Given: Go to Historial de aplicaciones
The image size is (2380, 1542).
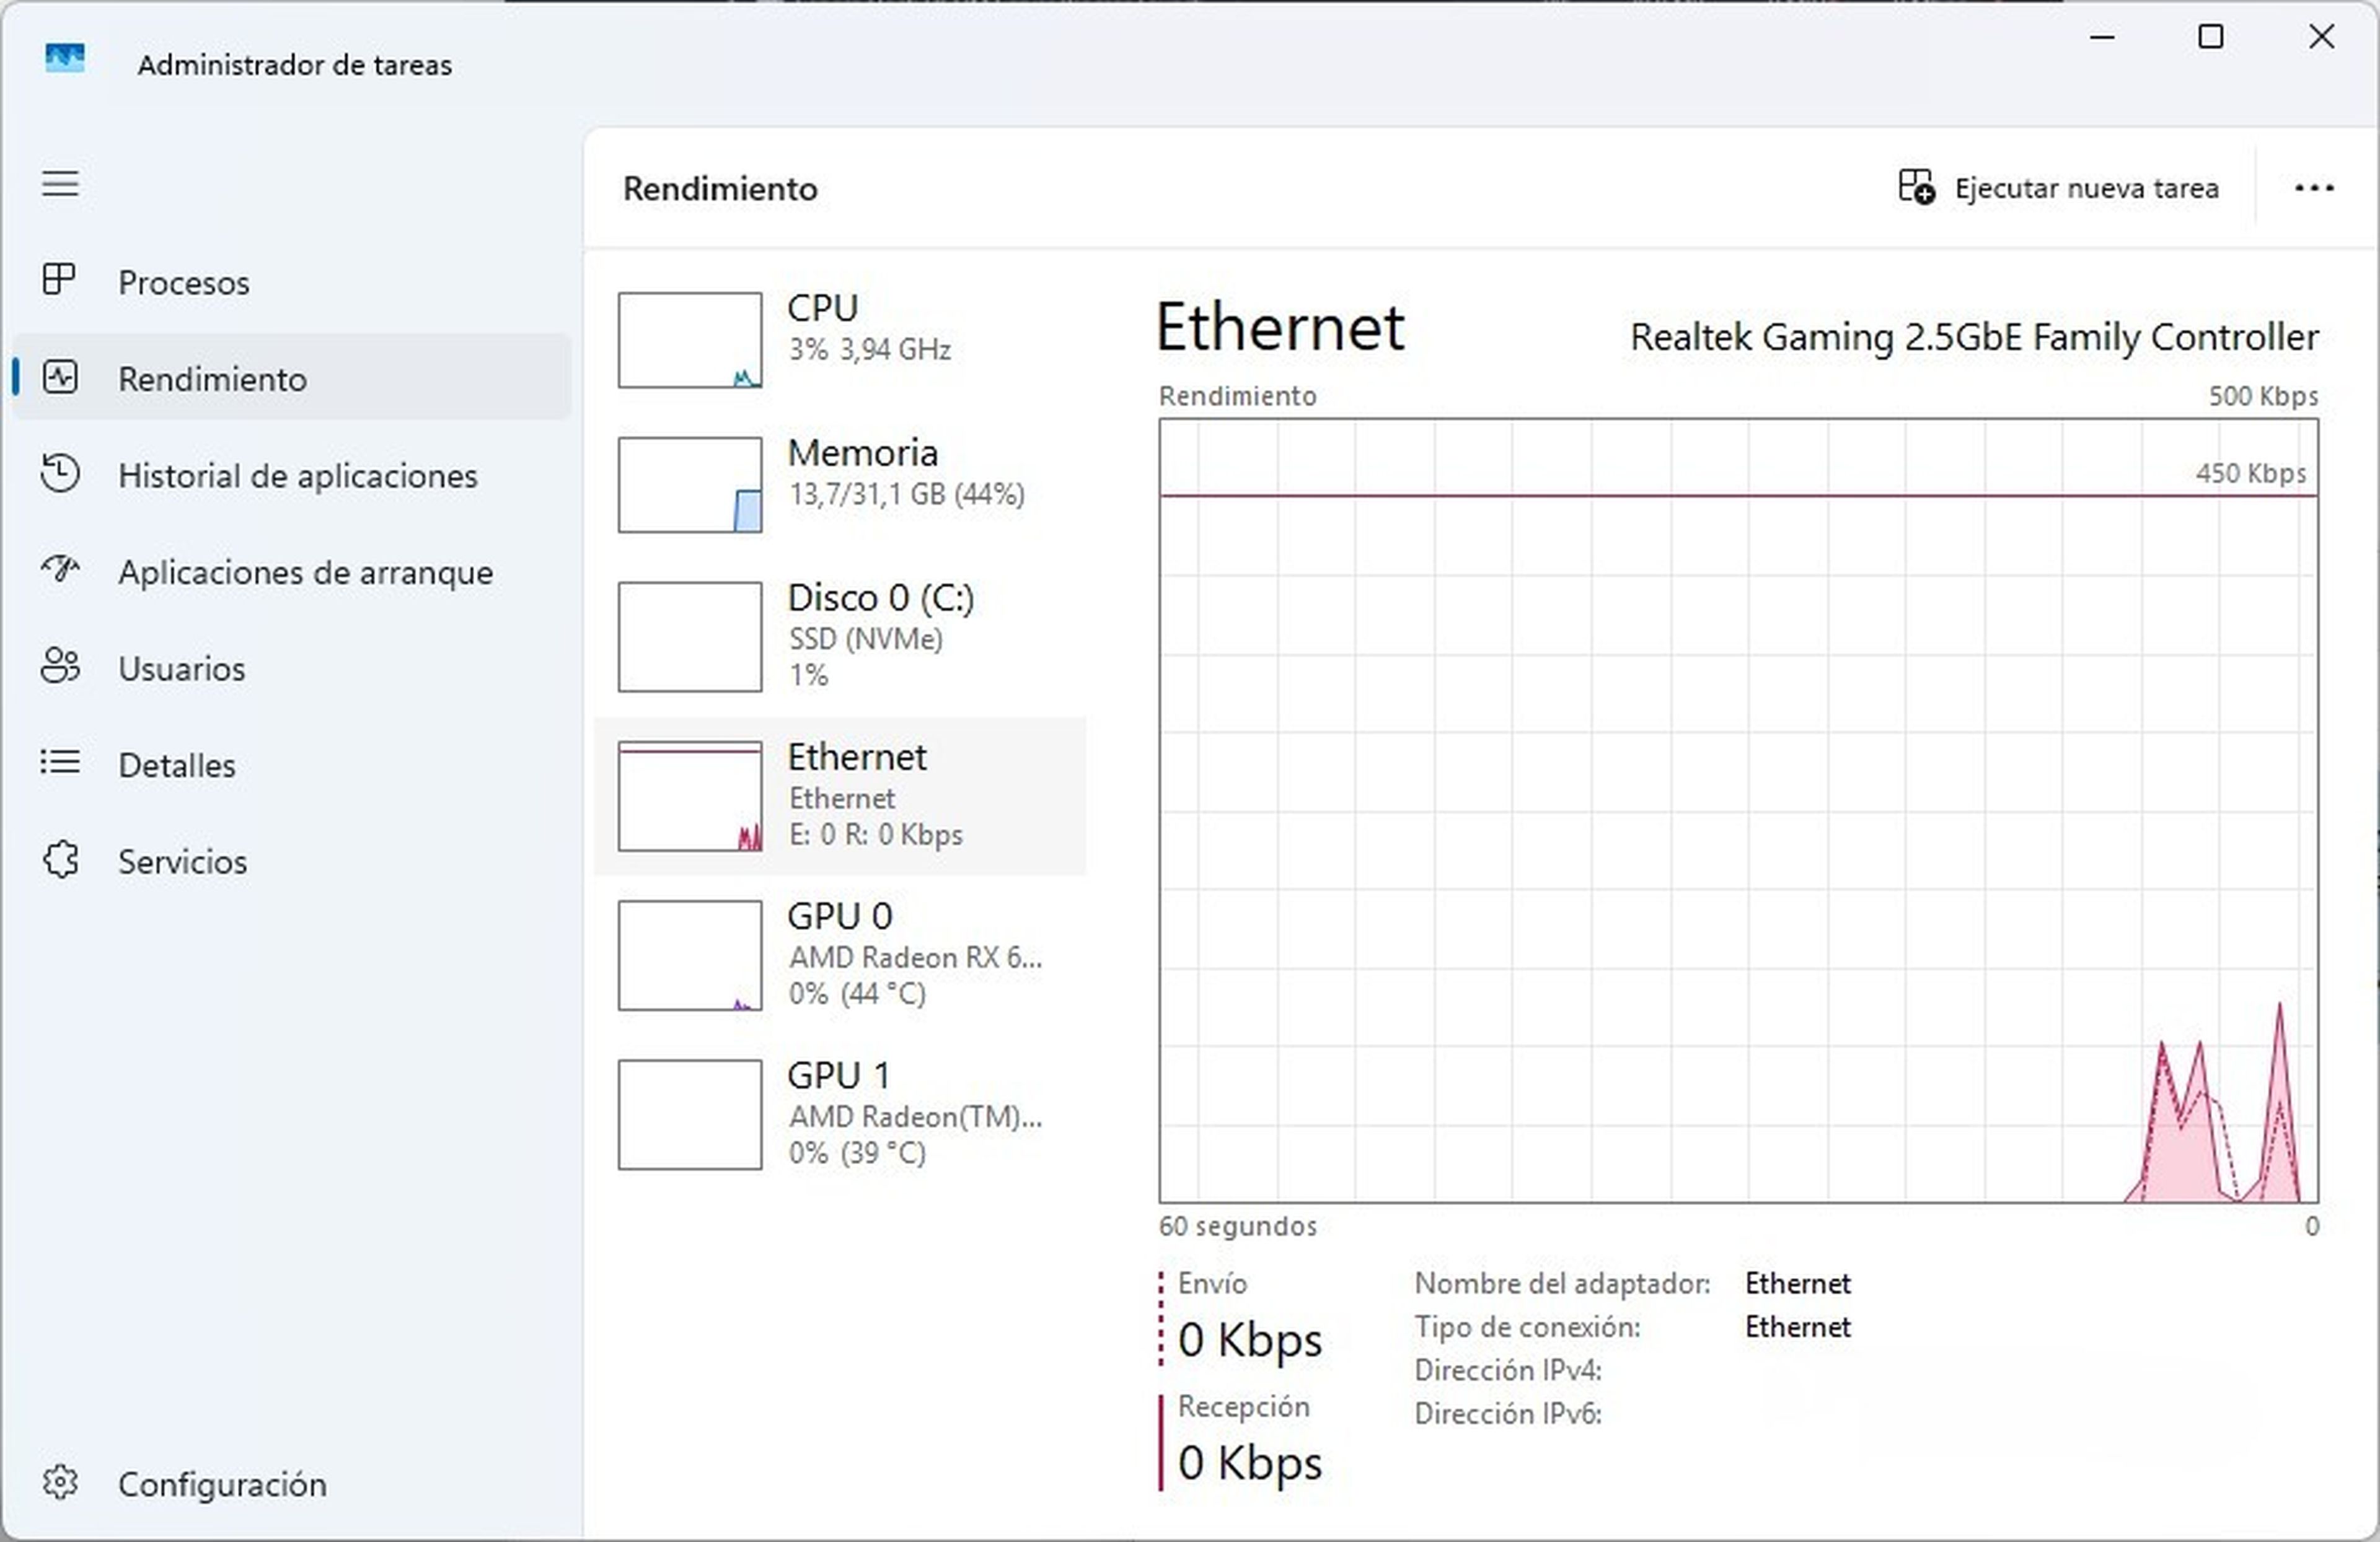Looking at the screenshot, I should tap(292, 475).
